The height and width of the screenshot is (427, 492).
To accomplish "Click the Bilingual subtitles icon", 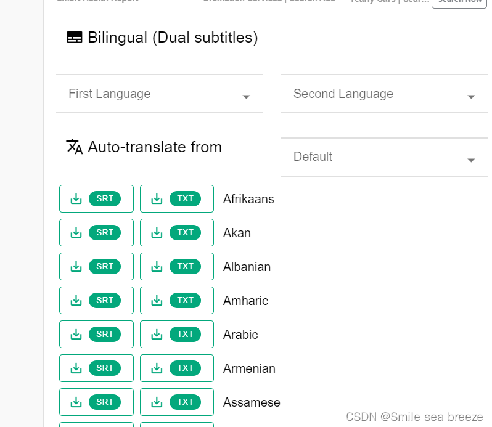I will click(75, 37).
